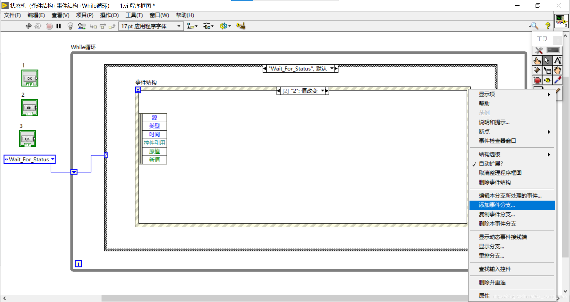Choose 删除本事件分支 in the context menu
Screen dimensions: 570x302
click(x=512, y=224)
